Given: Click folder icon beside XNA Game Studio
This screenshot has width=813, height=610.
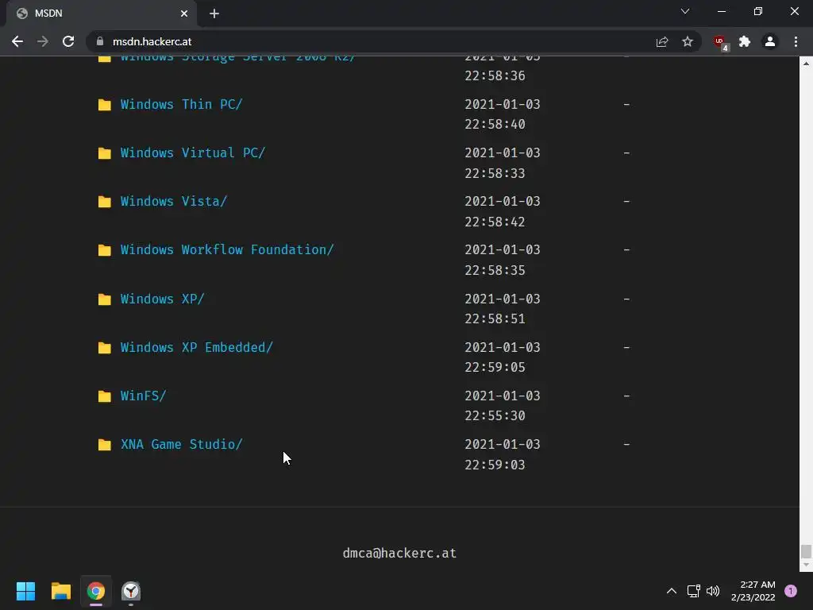Looking at the screenshot, I should coord(105,445).
